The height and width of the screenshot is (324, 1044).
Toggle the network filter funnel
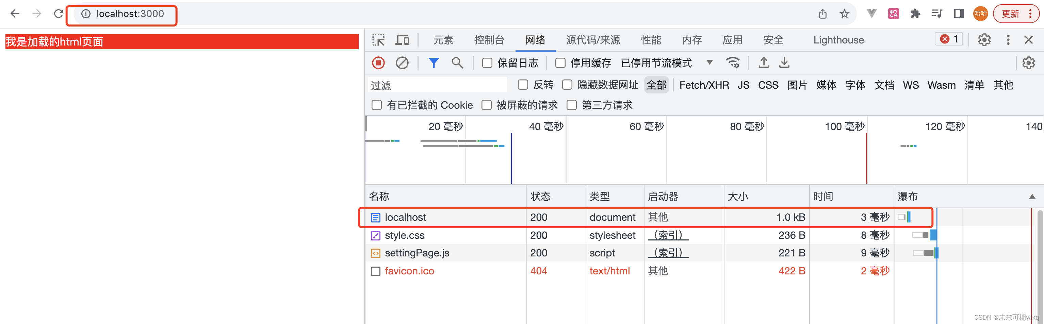(x=434, y=63)
